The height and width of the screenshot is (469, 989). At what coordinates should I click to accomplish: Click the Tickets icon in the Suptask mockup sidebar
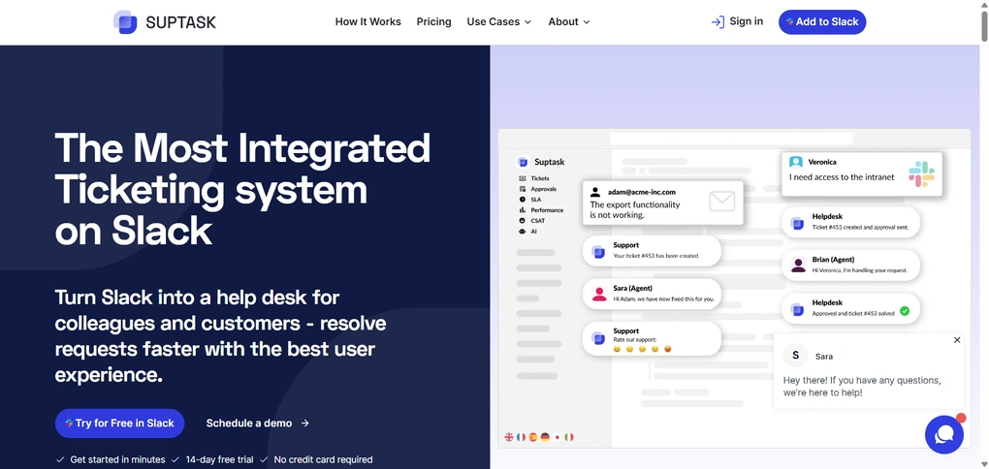(x=523, y=178)
